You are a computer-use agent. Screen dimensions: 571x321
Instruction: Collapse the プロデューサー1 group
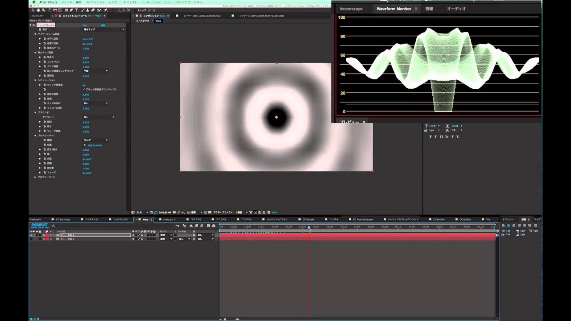pyautogui.click(x=35, y=136)
